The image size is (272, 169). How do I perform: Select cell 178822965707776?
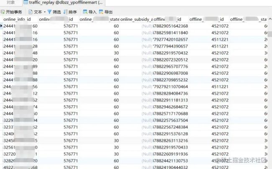tap(170, 67)
